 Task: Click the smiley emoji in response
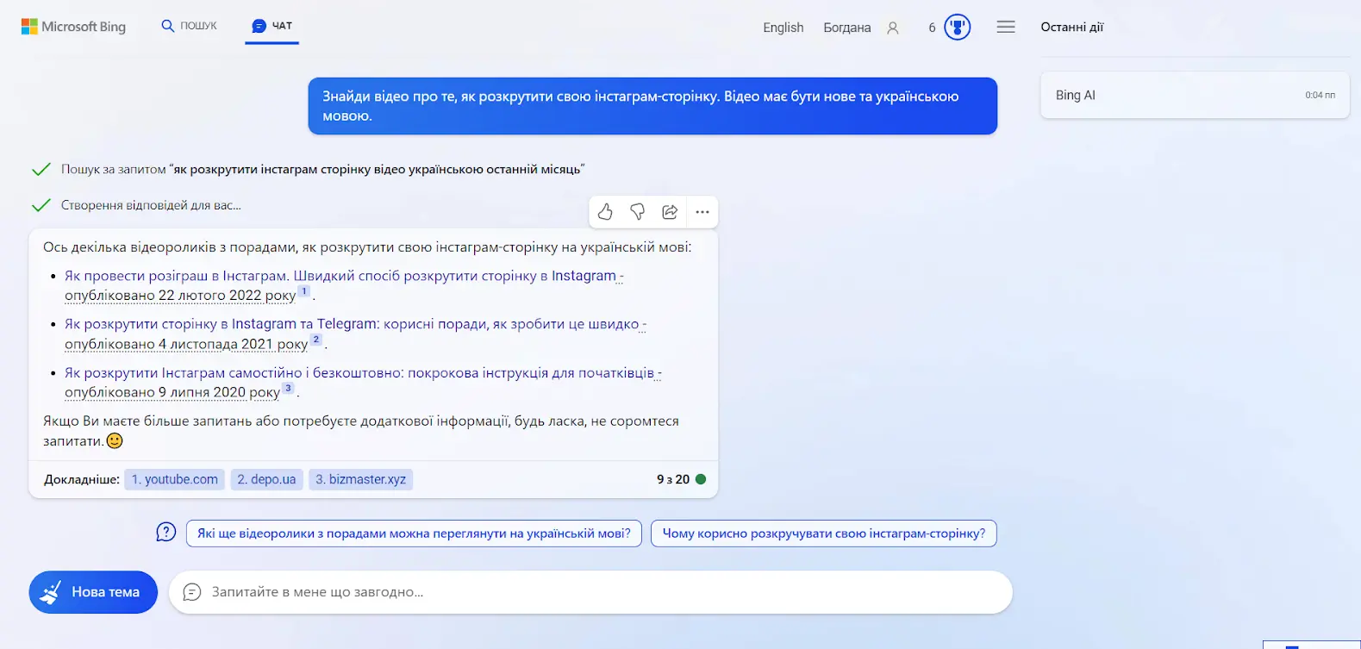click(115, 441)
